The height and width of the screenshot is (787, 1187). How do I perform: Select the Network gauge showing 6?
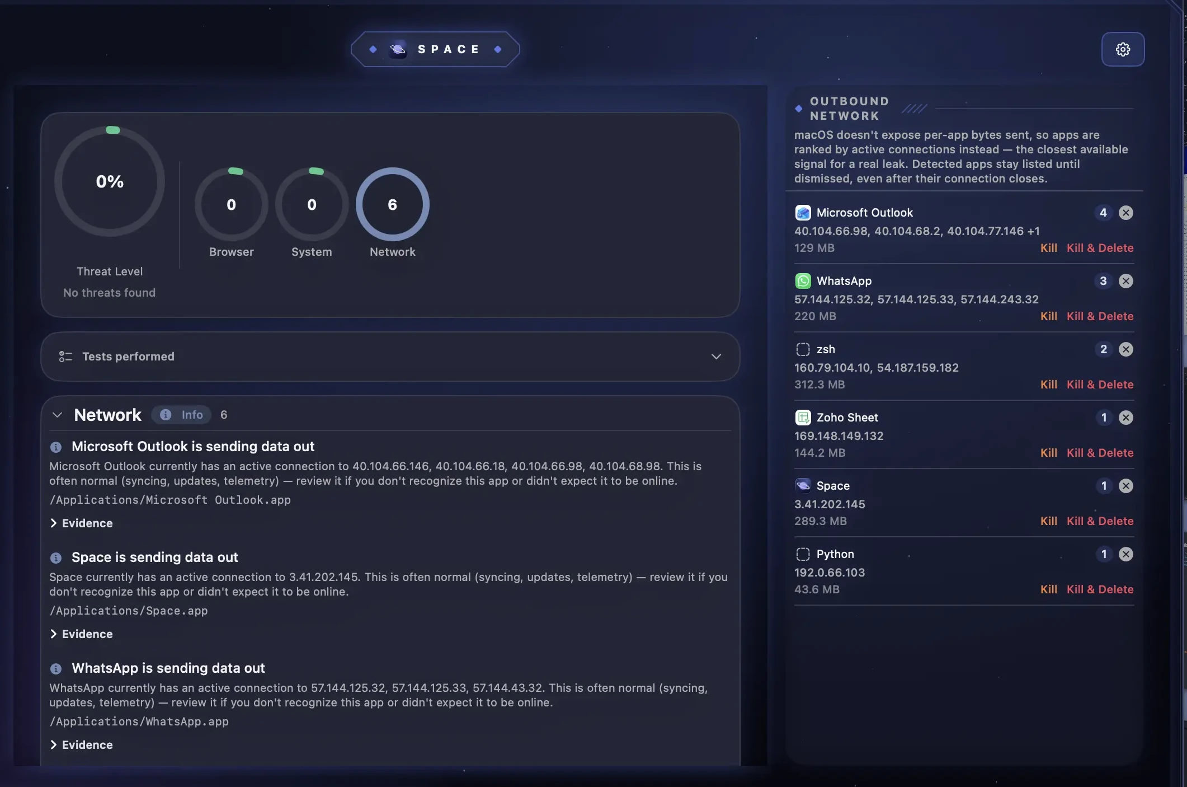393,204
